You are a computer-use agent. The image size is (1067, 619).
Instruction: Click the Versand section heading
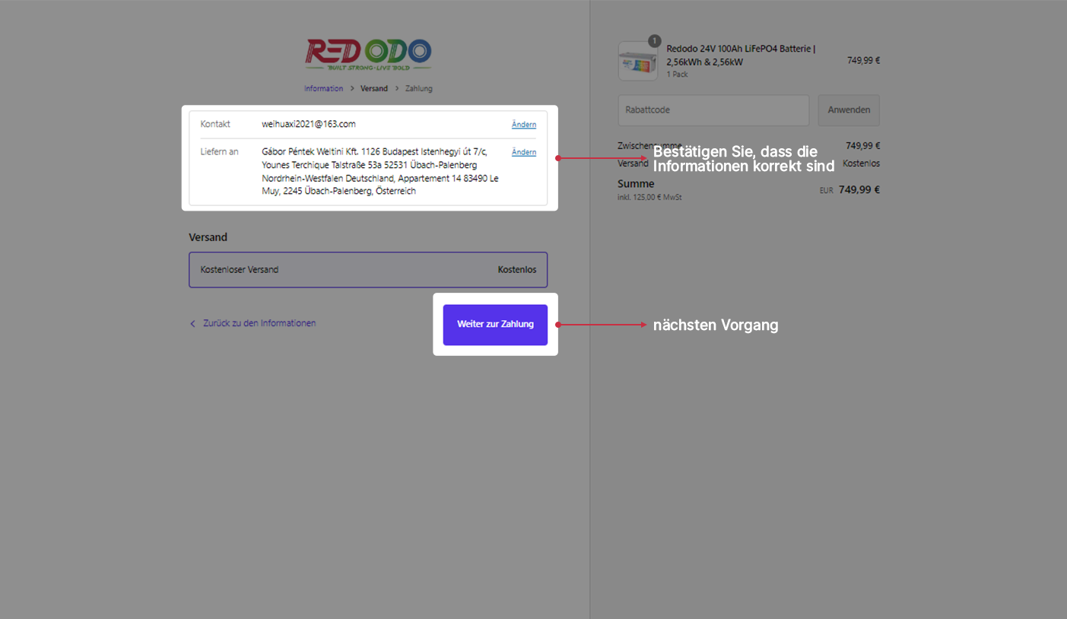[x=208, y=237]
